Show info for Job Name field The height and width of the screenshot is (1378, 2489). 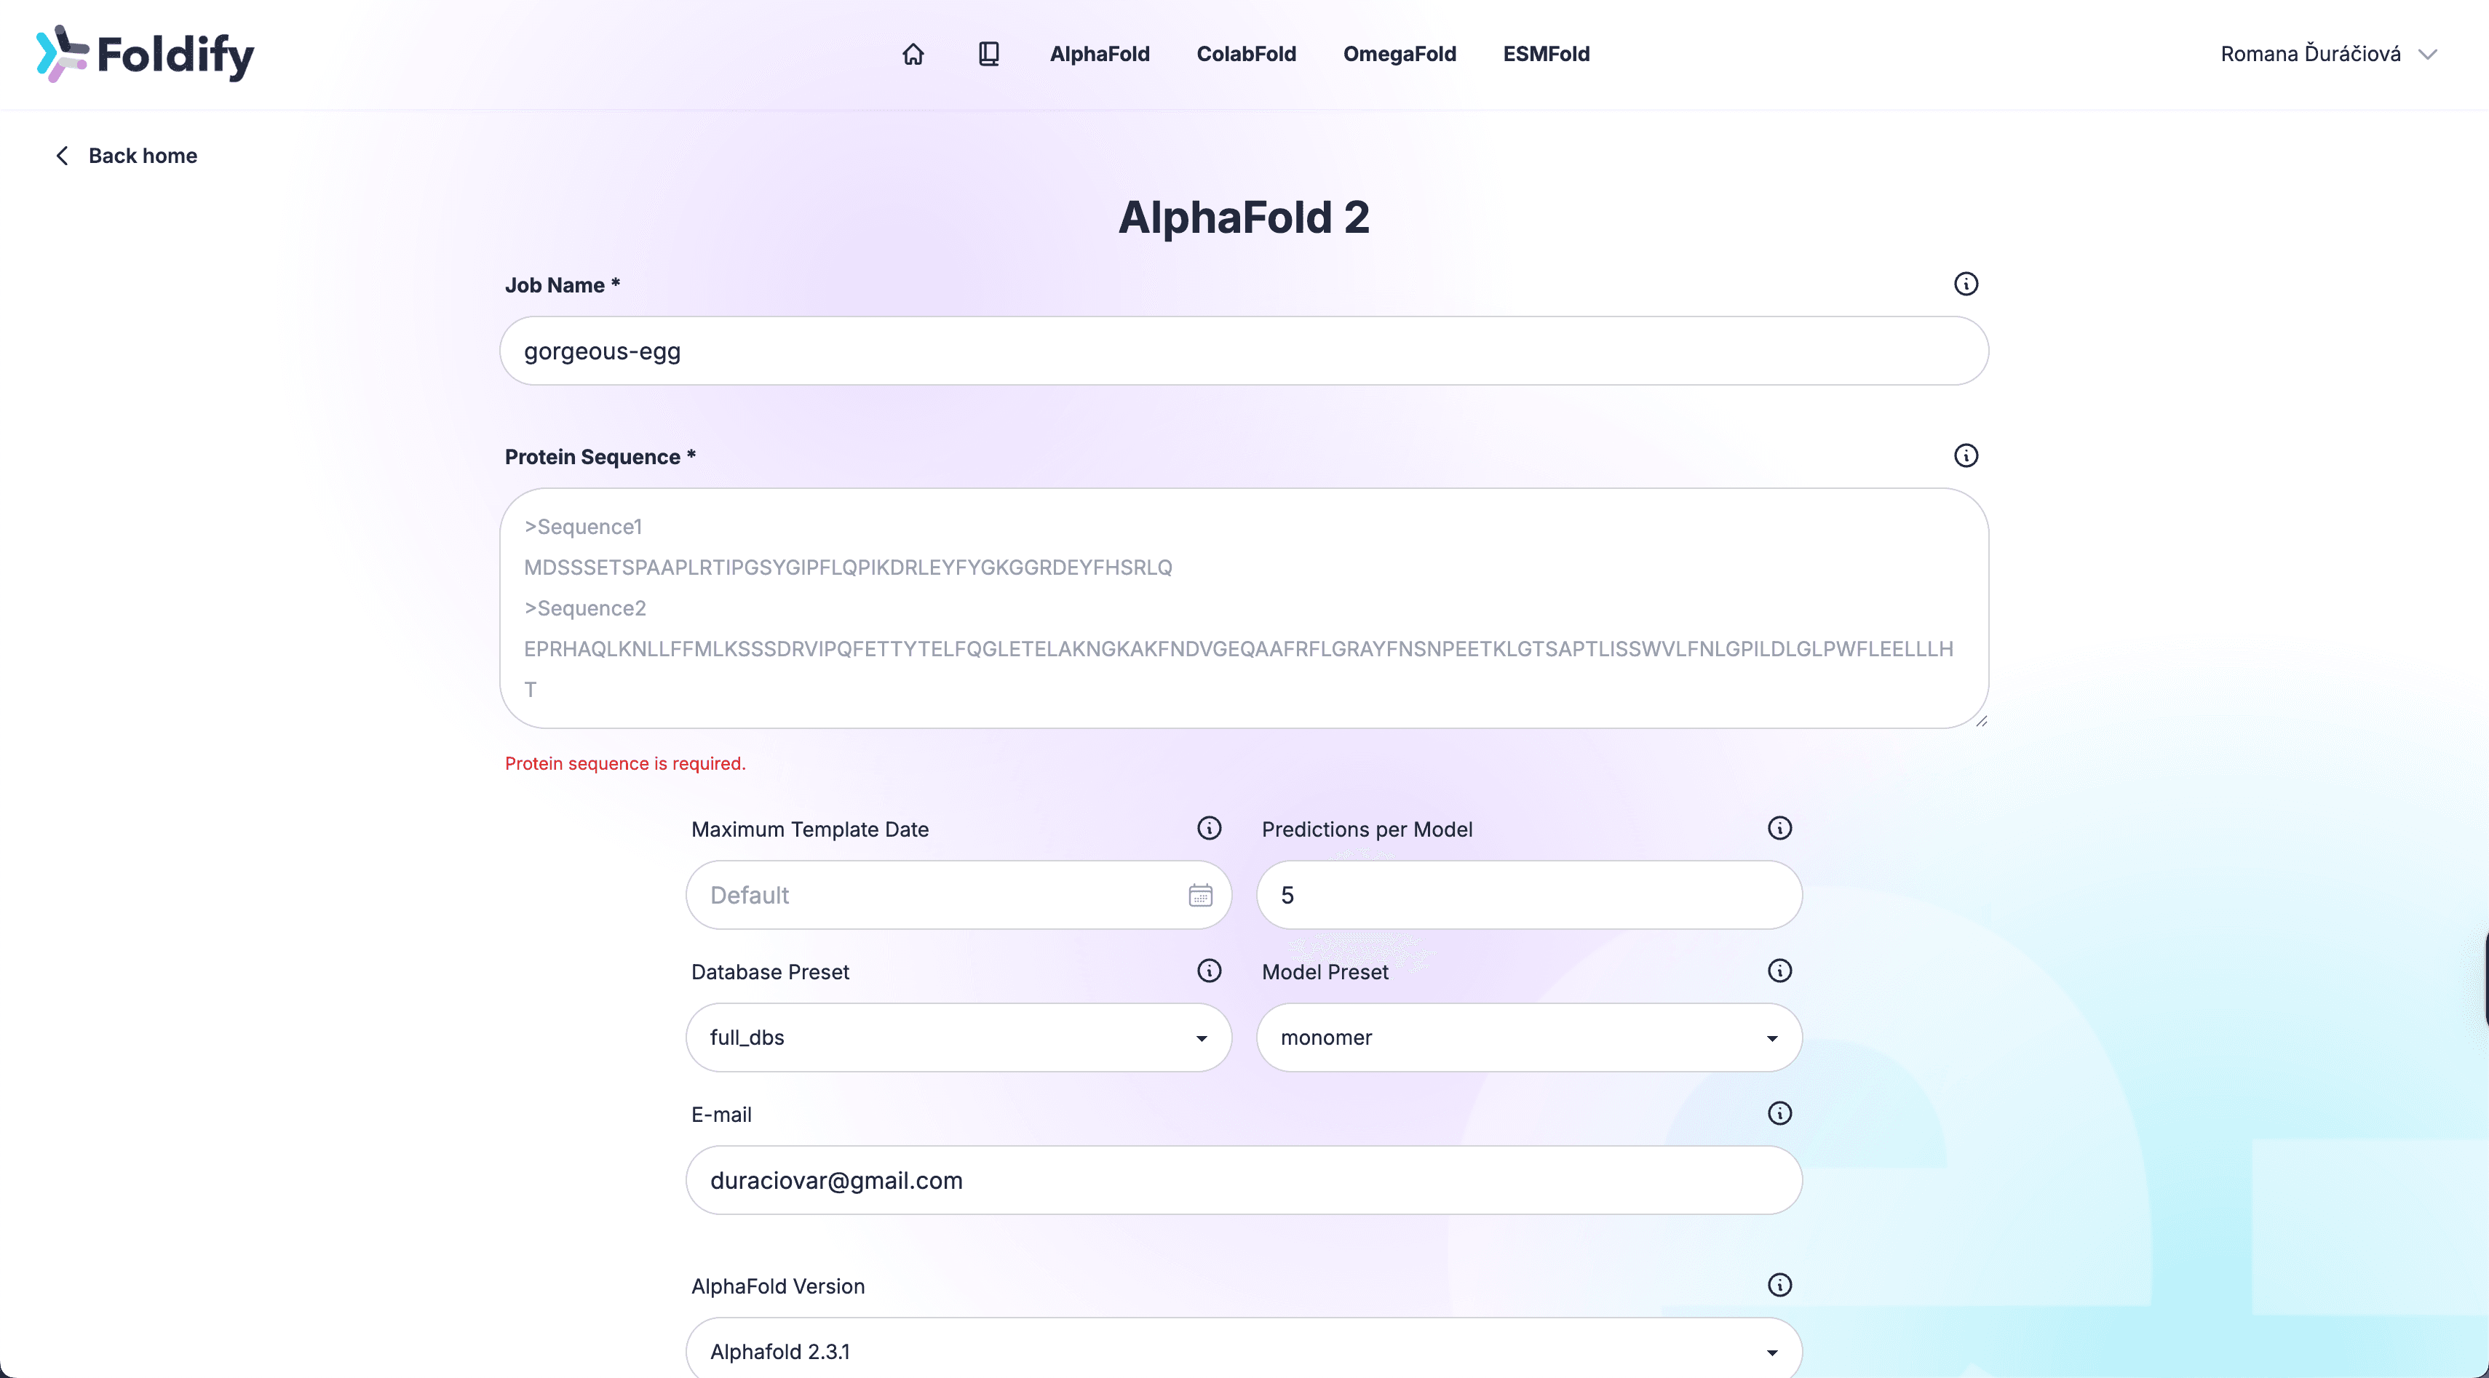[1965, 284]
